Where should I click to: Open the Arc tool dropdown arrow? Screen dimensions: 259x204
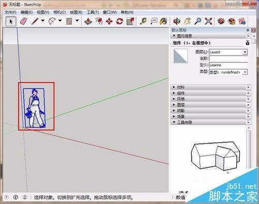[x=60, y=21]
